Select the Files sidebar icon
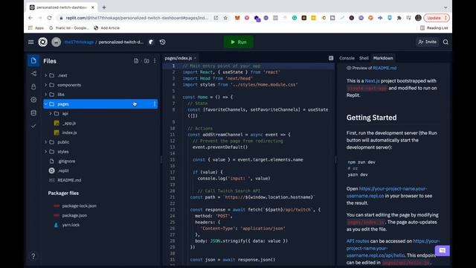The image size is (476, 268). (x=33, y=60)
